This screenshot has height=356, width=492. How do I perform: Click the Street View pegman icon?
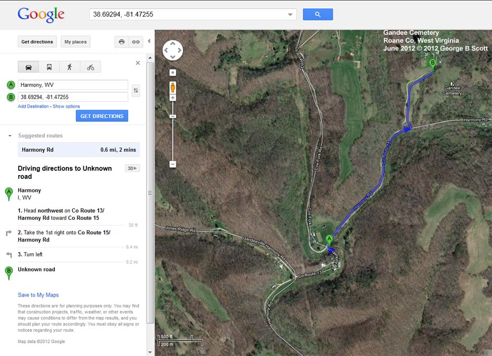click(172, 87)
